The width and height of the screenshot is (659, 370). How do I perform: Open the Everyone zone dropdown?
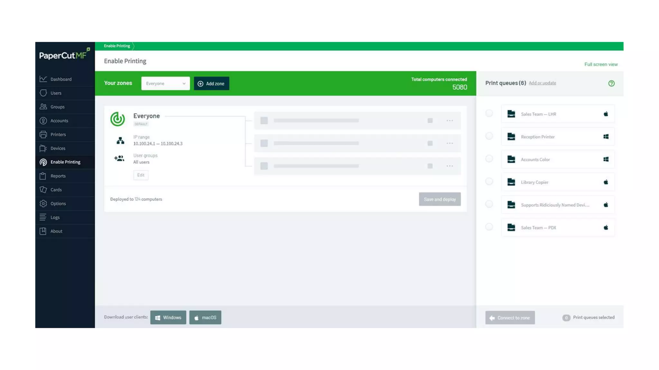pyautogui.click(x=165, y=84)
